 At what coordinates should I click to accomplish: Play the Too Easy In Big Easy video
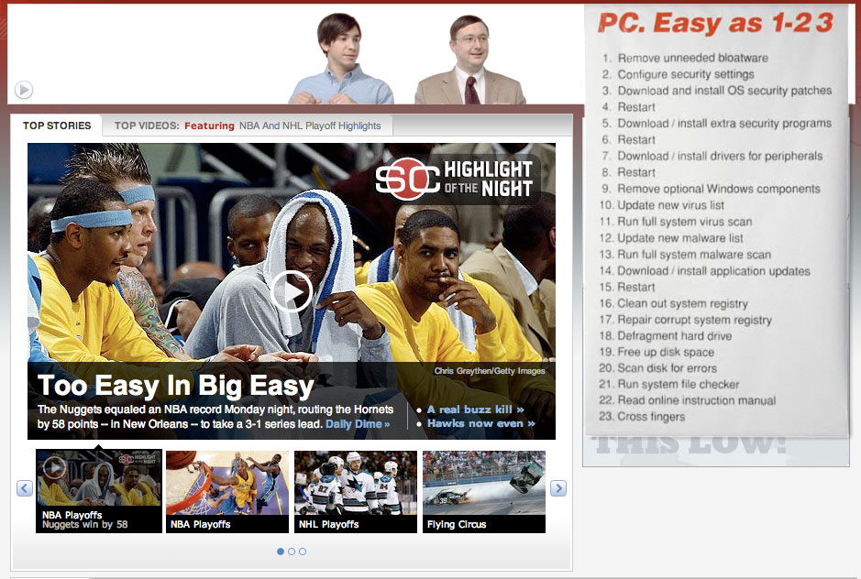(293, 291)
